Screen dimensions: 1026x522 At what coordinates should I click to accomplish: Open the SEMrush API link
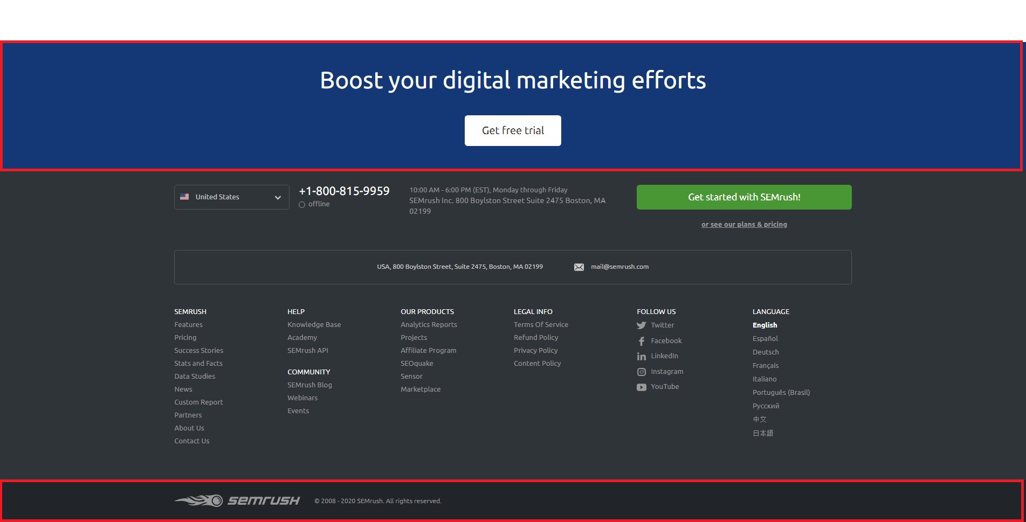[307, 351]
